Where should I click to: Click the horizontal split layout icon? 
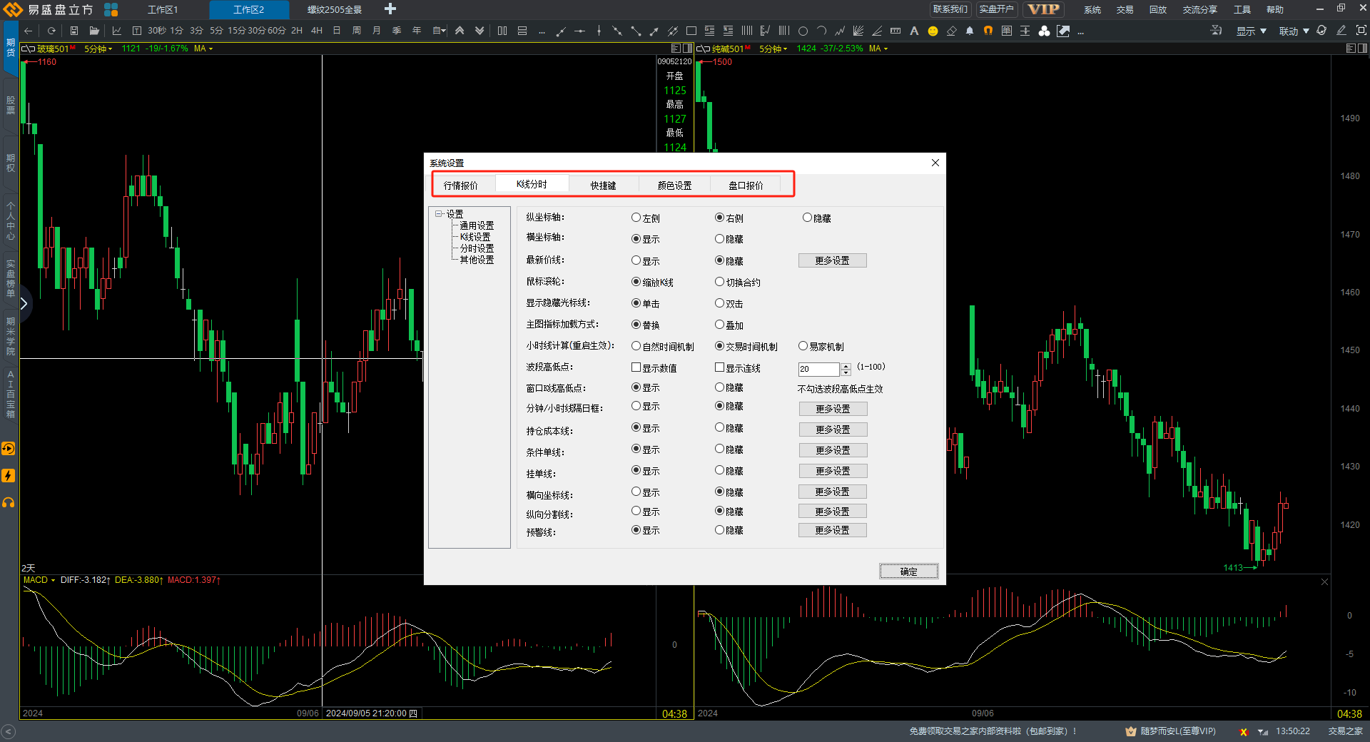tap(522, 31)
